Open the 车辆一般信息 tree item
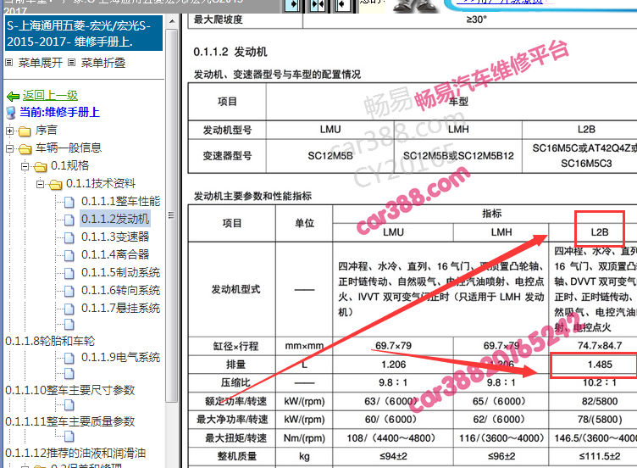 coord(69,148)
